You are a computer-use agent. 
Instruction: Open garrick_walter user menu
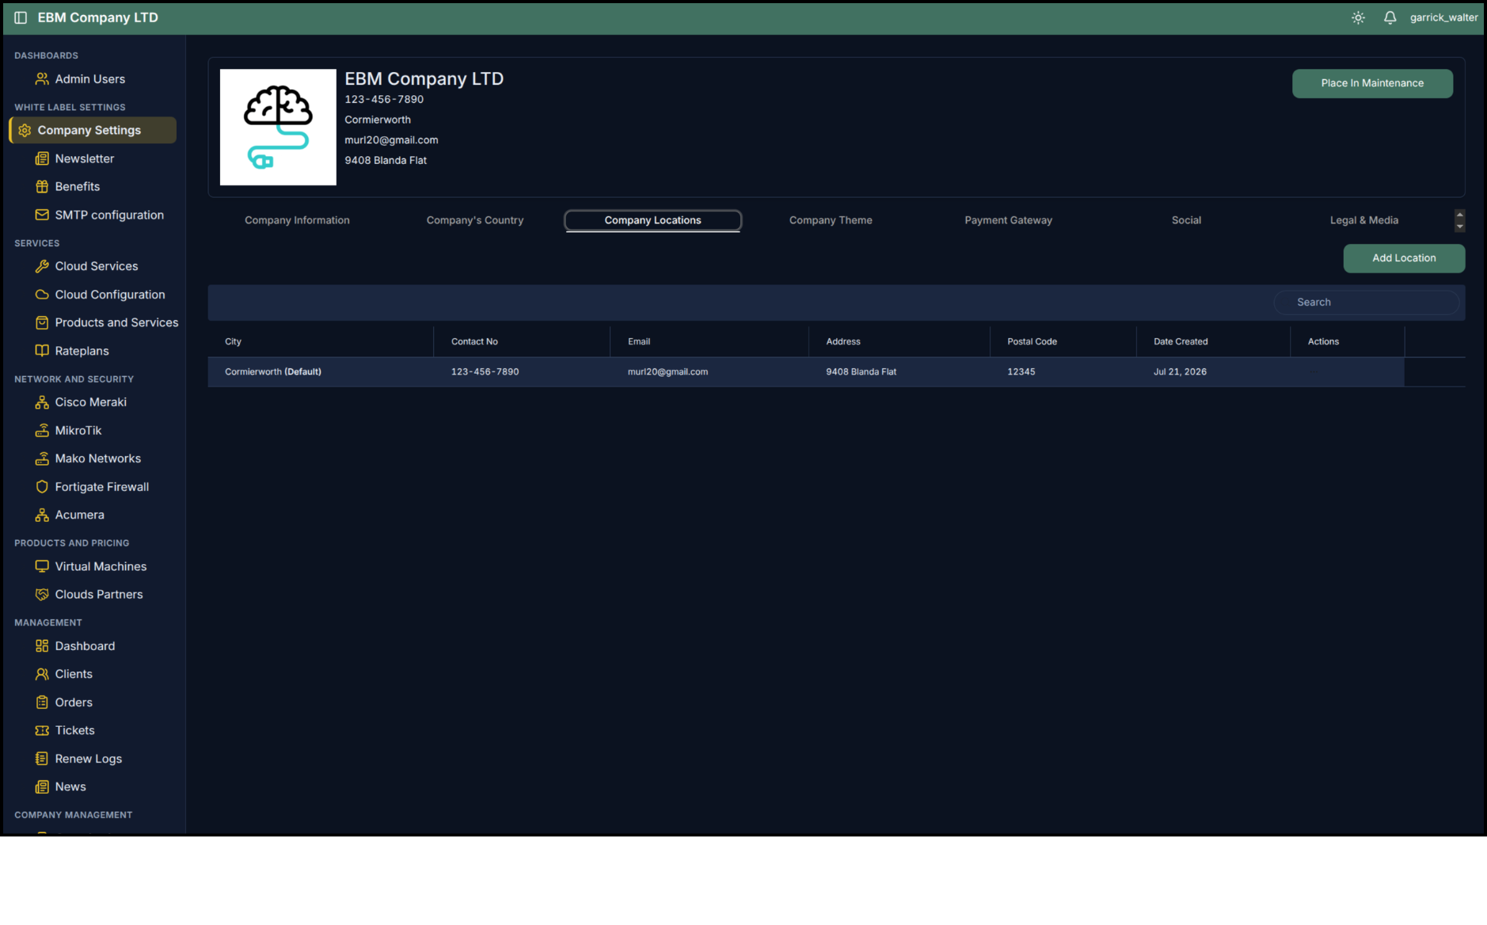coord(1443,17)
